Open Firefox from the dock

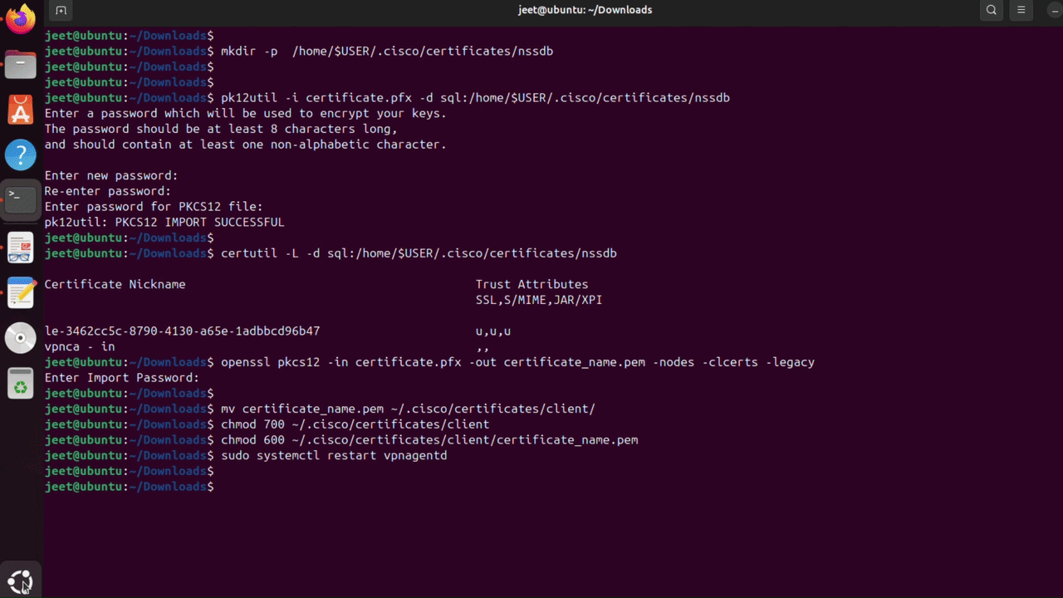[x=21, y=19]
